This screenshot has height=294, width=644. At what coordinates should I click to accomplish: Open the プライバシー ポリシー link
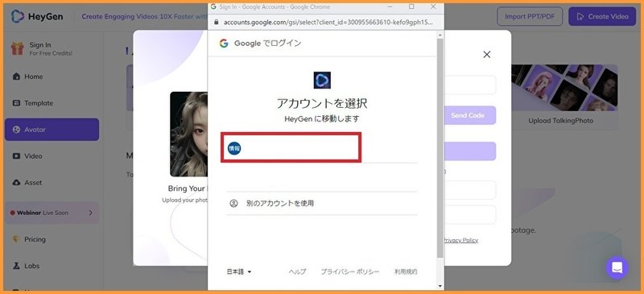point(350,271)
